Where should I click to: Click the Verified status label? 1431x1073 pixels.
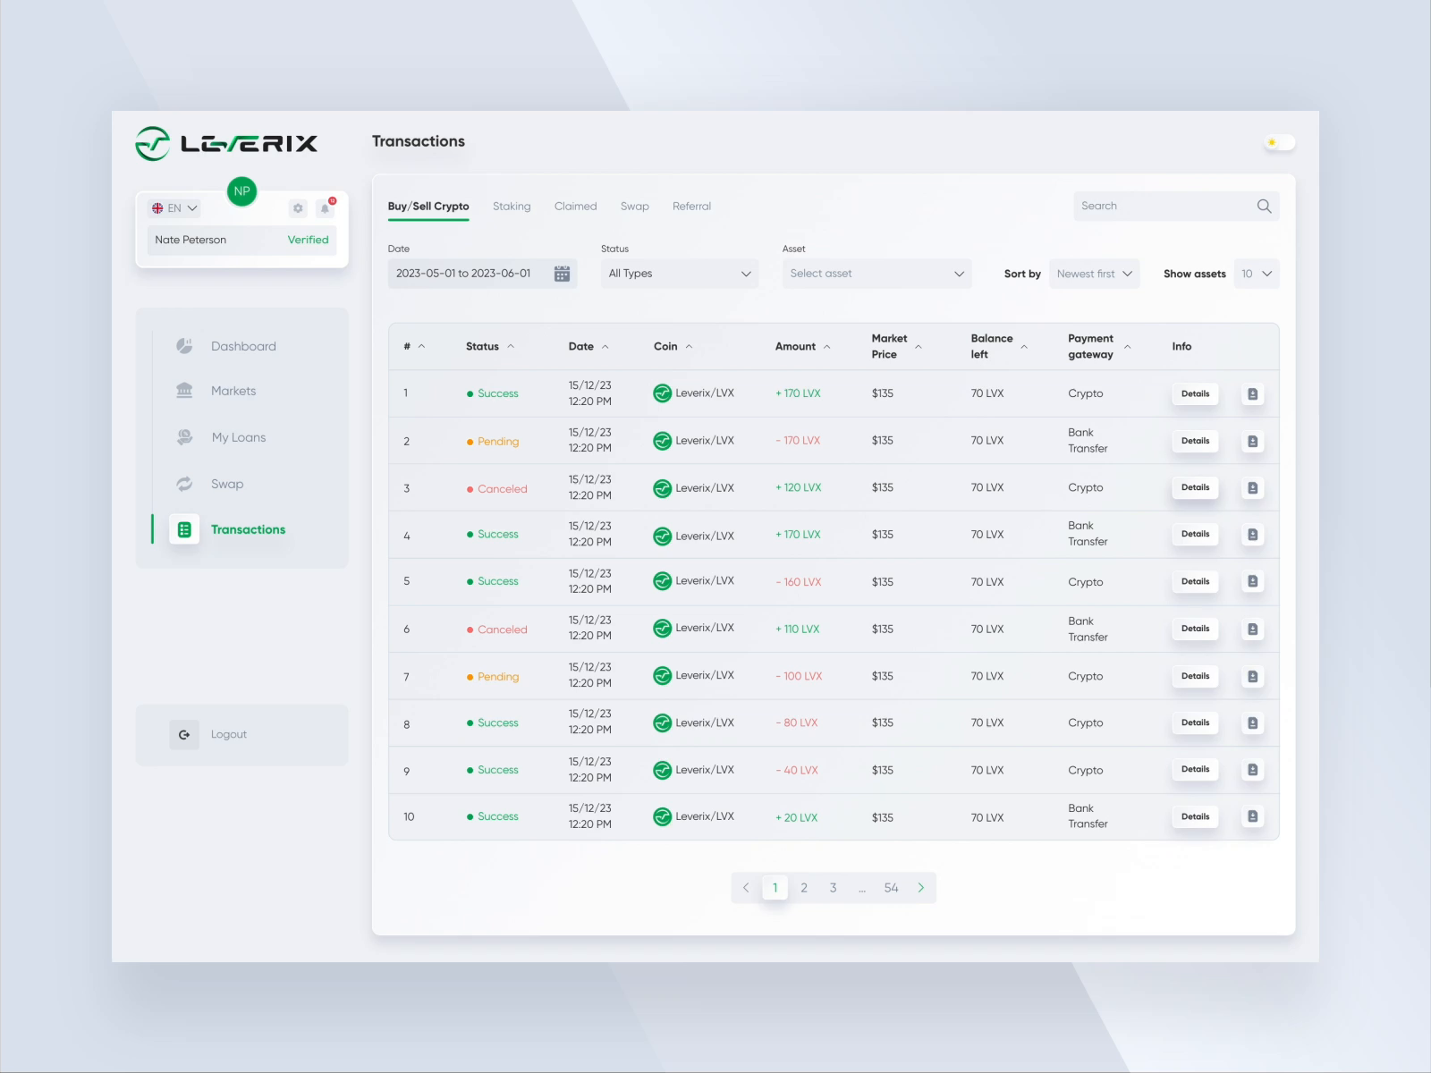click(x=308, y=240)
